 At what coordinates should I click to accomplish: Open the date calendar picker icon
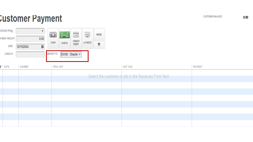tap(42, 47)
